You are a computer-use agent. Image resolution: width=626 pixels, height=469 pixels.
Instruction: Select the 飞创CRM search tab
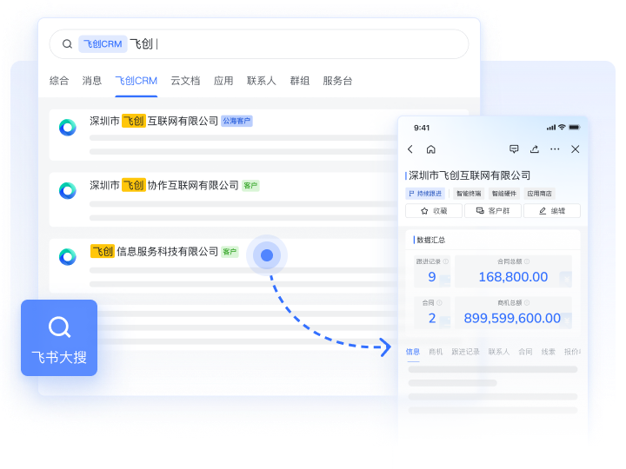(x=137, y=81)
